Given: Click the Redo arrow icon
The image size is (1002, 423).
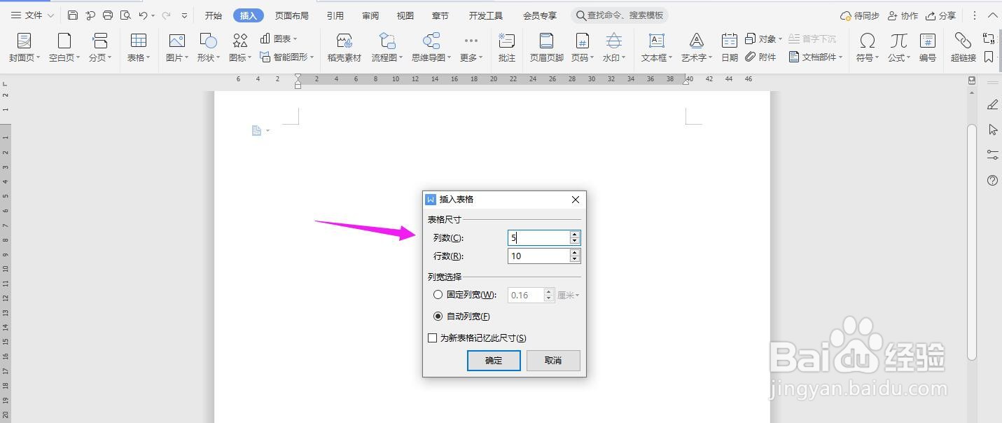Looking at the screenshot, I should tap(166, 15).
